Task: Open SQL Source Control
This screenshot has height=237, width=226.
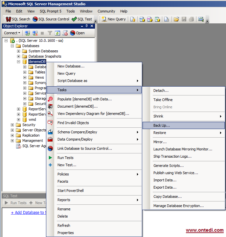Action: (x=51, y=19)
